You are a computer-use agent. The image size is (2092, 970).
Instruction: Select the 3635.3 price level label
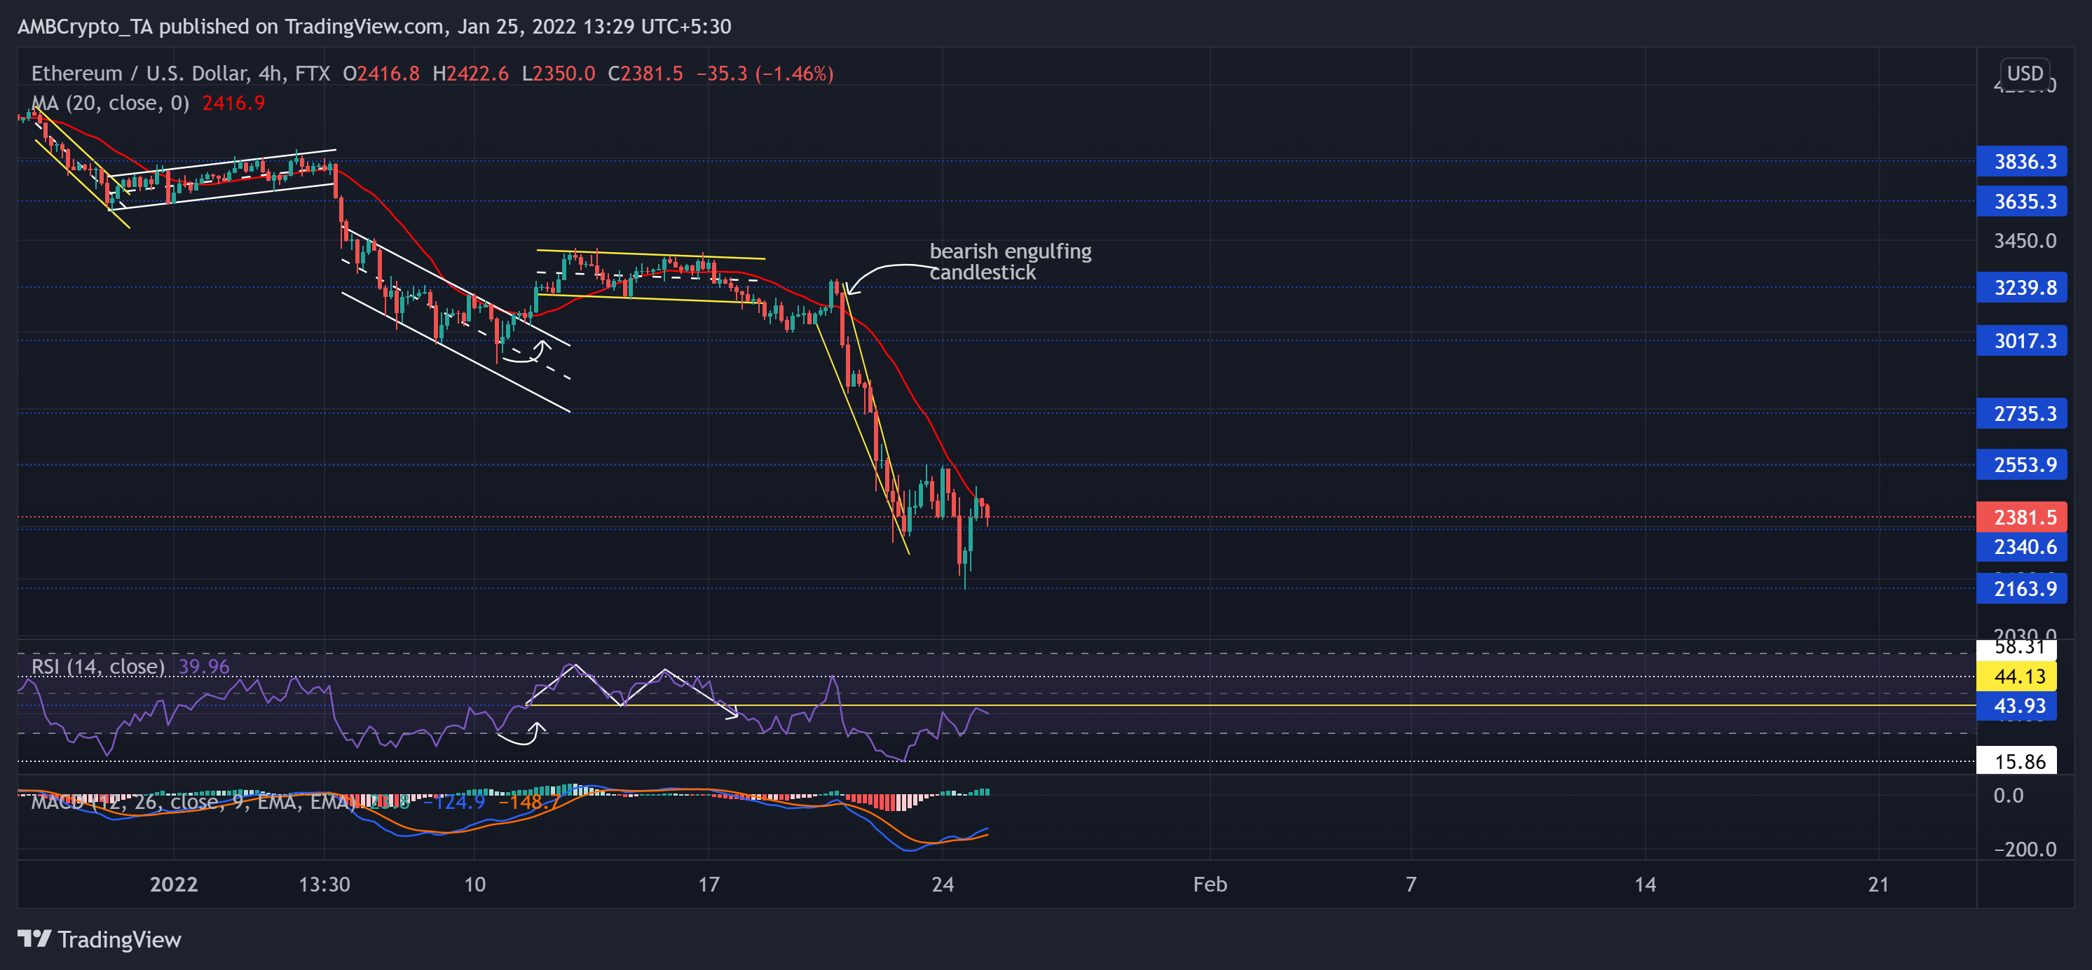(2021, 201)
